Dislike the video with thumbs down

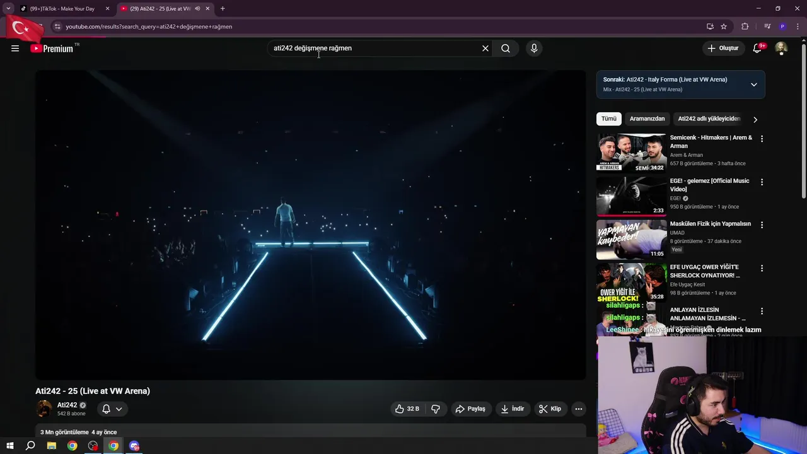pyautogui.click(x=436, y=409)
